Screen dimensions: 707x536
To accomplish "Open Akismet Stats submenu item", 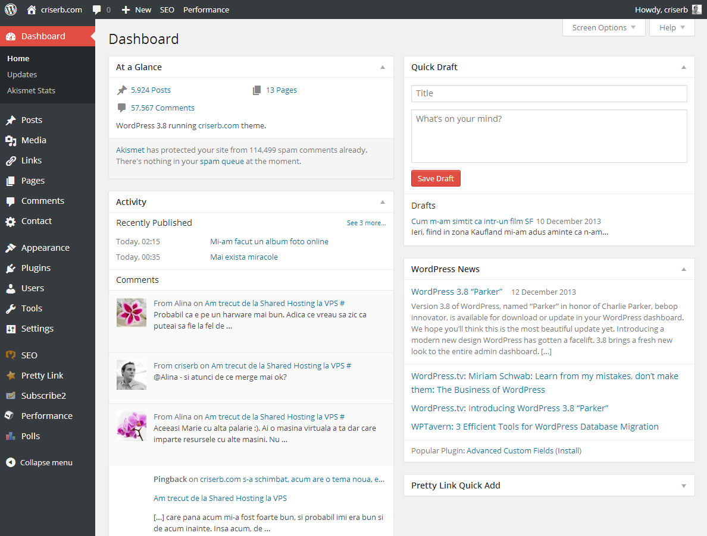I will pyautogui.click(x=31, y=90).
